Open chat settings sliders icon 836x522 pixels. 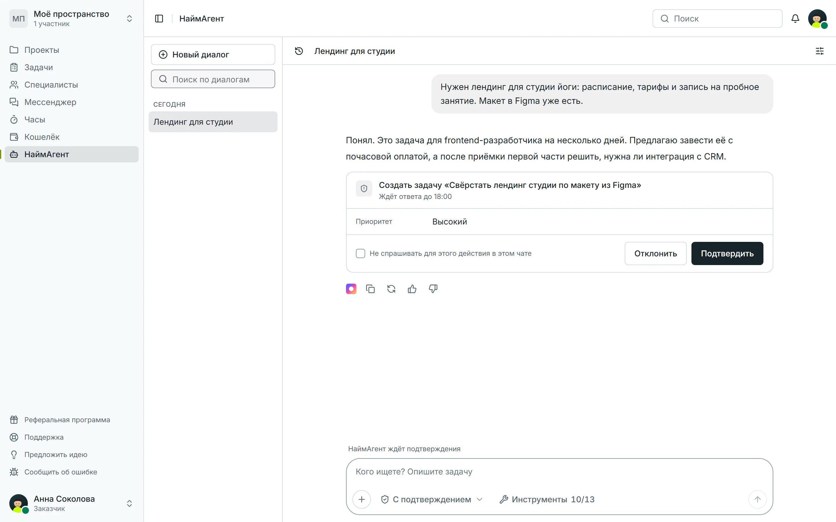[819, 51]
